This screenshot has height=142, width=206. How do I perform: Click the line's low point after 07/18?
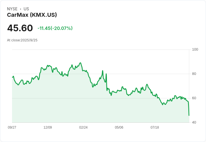(163, 105)
